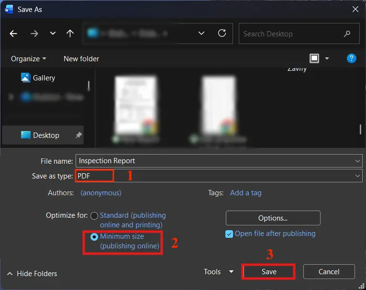Click the file list vertical scrollbar
The height and width of the screenshot is (290, 366).
coord(361,129)
